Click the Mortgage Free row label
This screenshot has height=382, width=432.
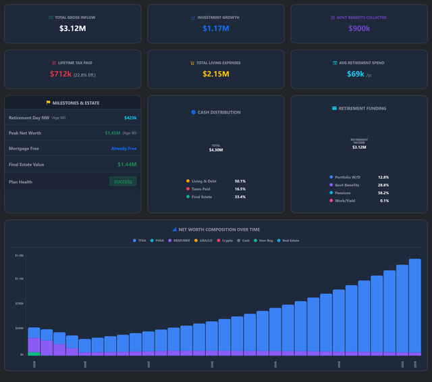(x=24, y=149)
